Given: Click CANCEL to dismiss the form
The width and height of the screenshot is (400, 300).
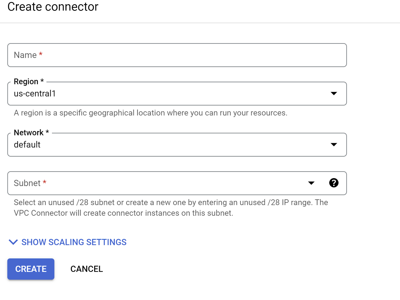Looking at the screenshot, I should point(86,269).
